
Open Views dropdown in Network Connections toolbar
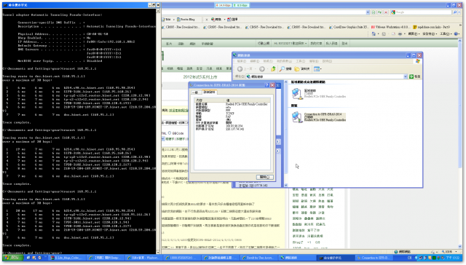317,69
